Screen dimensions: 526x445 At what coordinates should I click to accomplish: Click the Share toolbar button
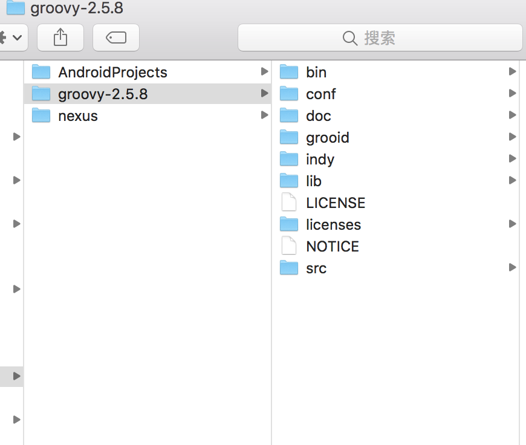coord(60,37)
